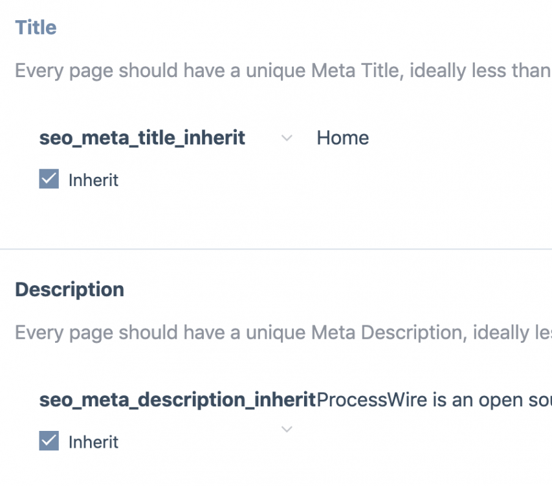Viewport: 552px width, 486px height.
Task: Select the "ProcessWire is an open" description value
Action: 434,400
